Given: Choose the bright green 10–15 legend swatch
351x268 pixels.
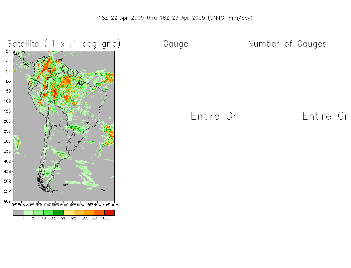Looking at the screenshot, I should click(48, 213).
